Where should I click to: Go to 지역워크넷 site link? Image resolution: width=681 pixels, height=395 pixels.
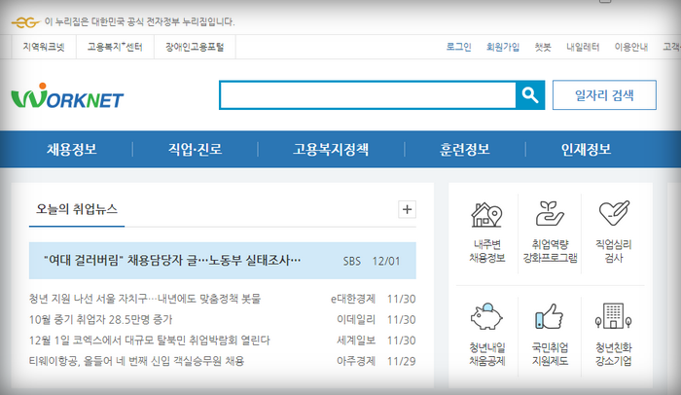tap(44, 47)
